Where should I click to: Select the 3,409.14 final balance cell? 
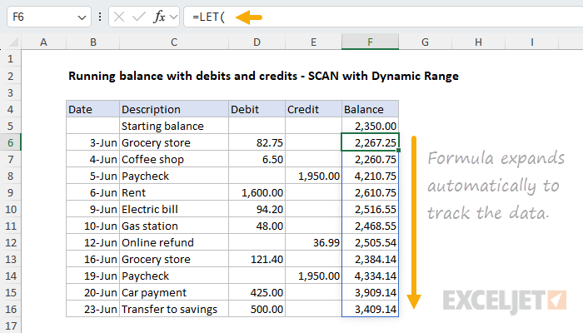[x=370, y=309]
